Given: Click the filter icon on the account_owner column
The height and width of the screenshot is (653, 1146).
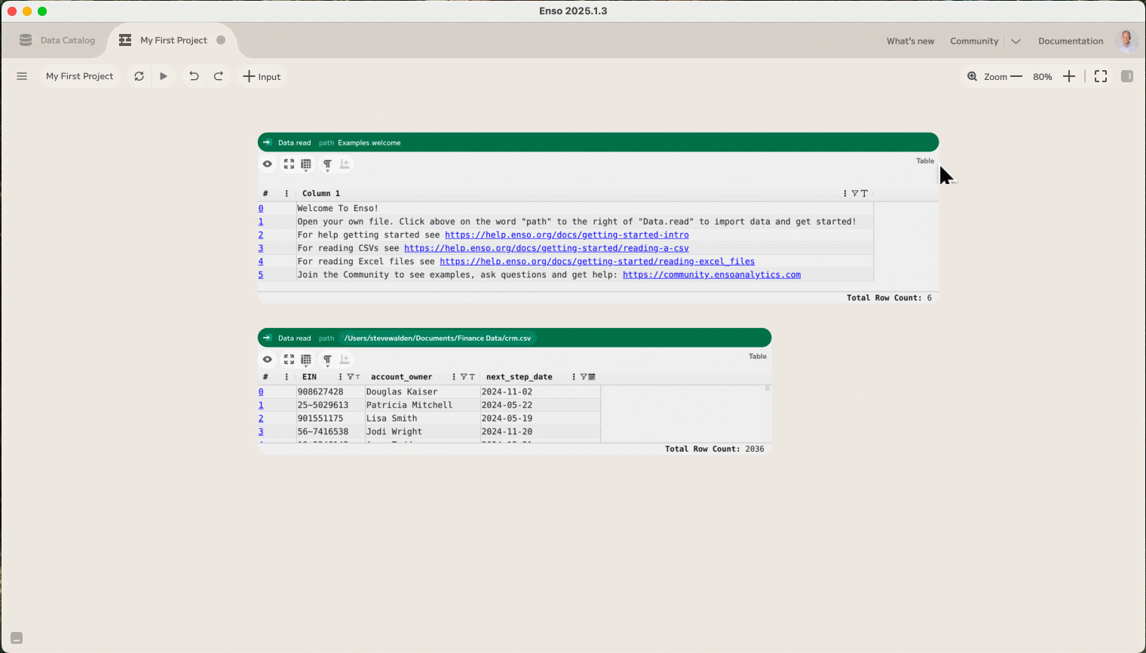Looking at the screenshot, I should [x=463, y=376].
